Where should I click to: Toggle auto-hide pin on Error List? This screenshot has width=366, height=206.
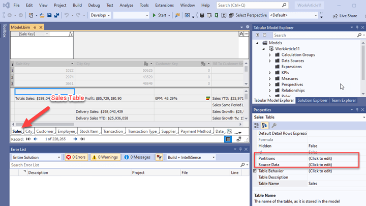(x=240, y=149)
